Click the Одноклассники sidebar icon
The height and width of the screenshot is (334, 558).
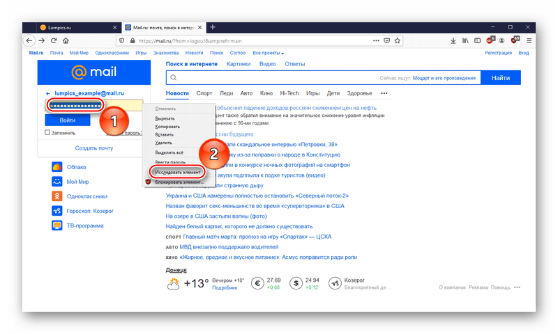click(57, 196)
